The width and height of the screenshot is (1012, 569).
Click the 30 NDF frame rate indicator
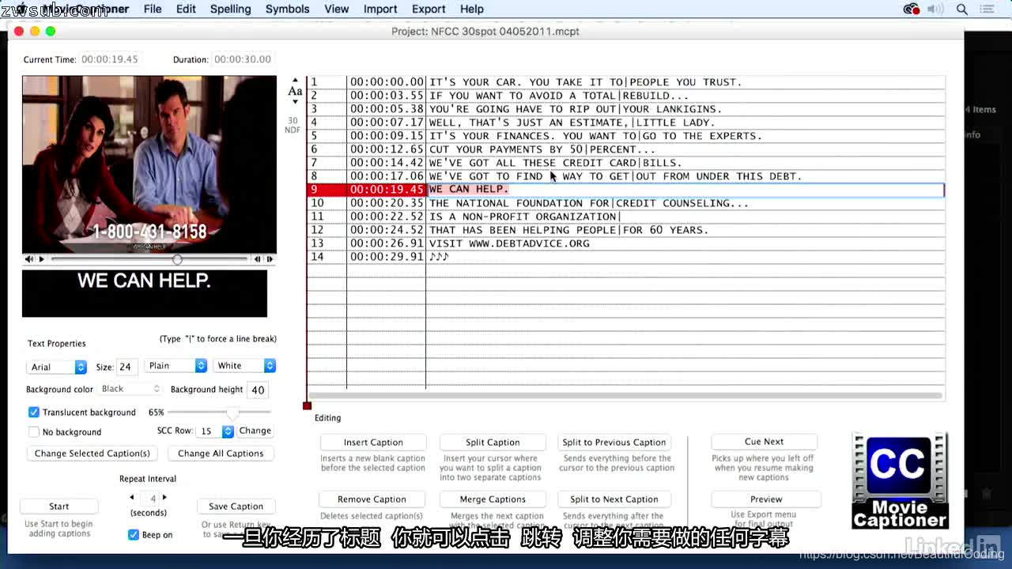tap(293, 126)
